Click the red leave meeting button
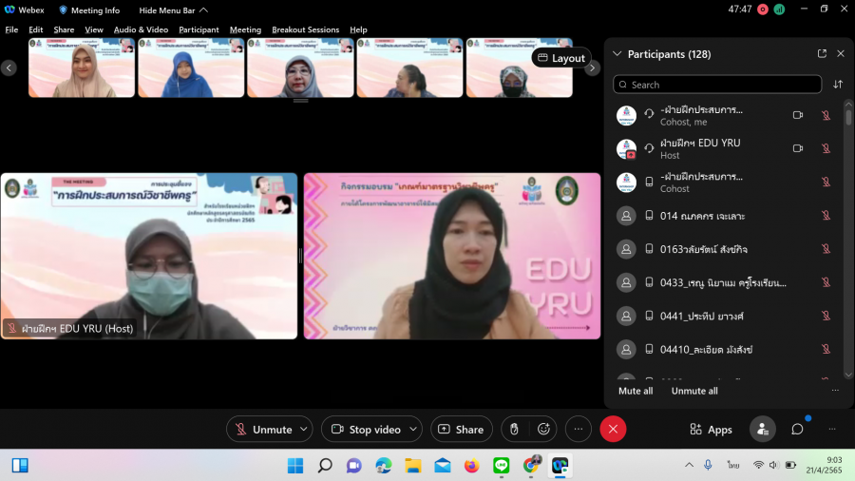 point(613,430)
